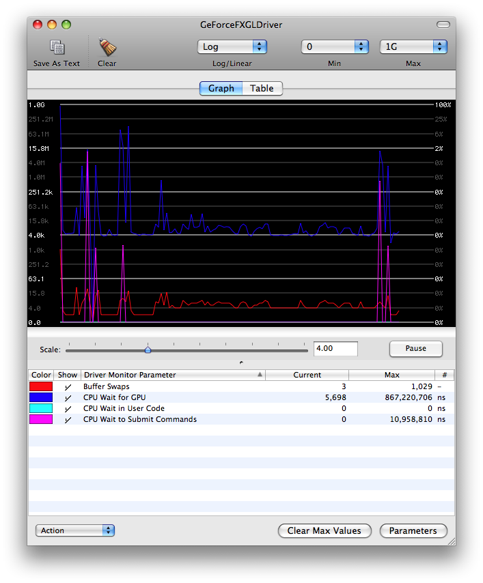Viewport: 483px width, 583px height.
Task: Click the 1,029 max value cell
Action: pos(422,386)
